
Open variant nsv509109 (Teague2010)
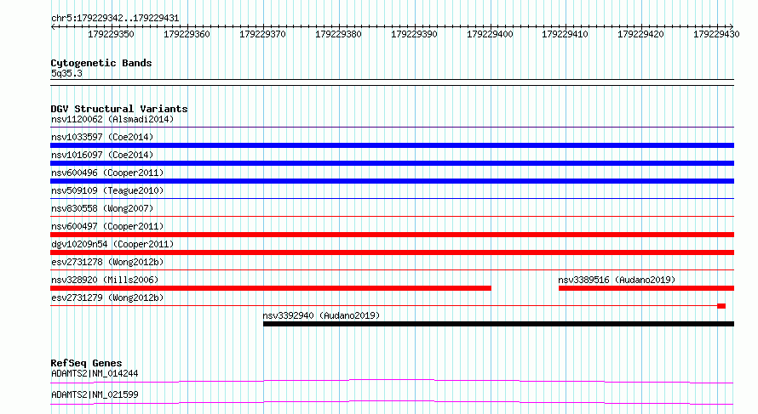(x=107, y=190)
